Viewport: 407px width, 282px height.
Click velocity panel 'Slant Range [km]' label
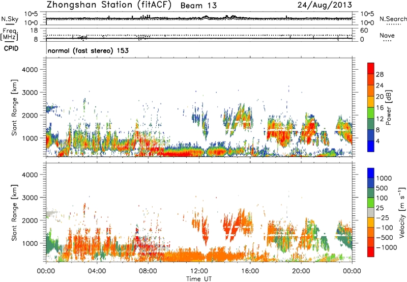(x=14, y=213)
